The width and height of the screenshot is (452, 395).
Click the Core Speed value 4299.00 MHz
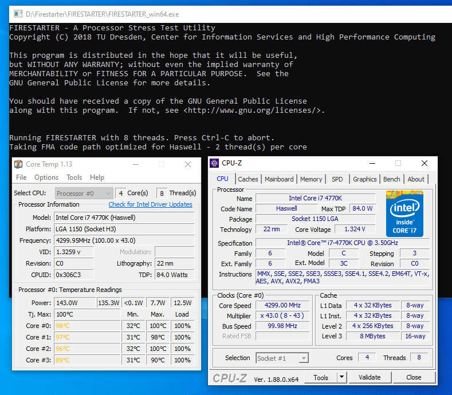[x=282, y=305]
